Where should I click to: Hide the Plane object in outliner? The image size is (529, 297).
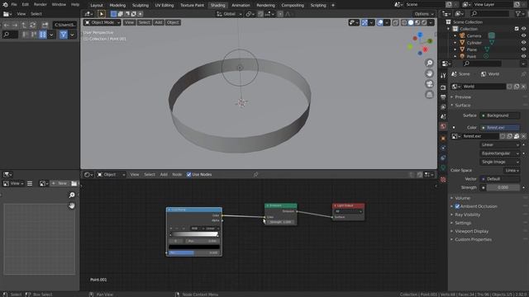pyautogui.click(x=523, y=49)
